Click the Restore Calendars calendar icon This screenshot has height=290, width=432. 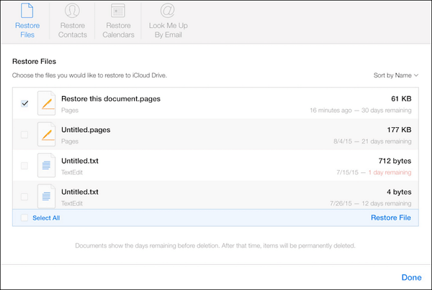click(118, 11)
